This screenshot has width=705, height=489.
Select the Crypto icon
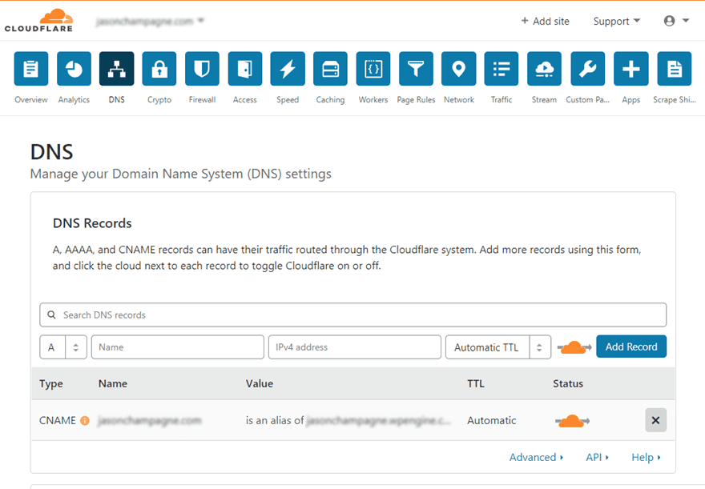click(x=159, y=68)
